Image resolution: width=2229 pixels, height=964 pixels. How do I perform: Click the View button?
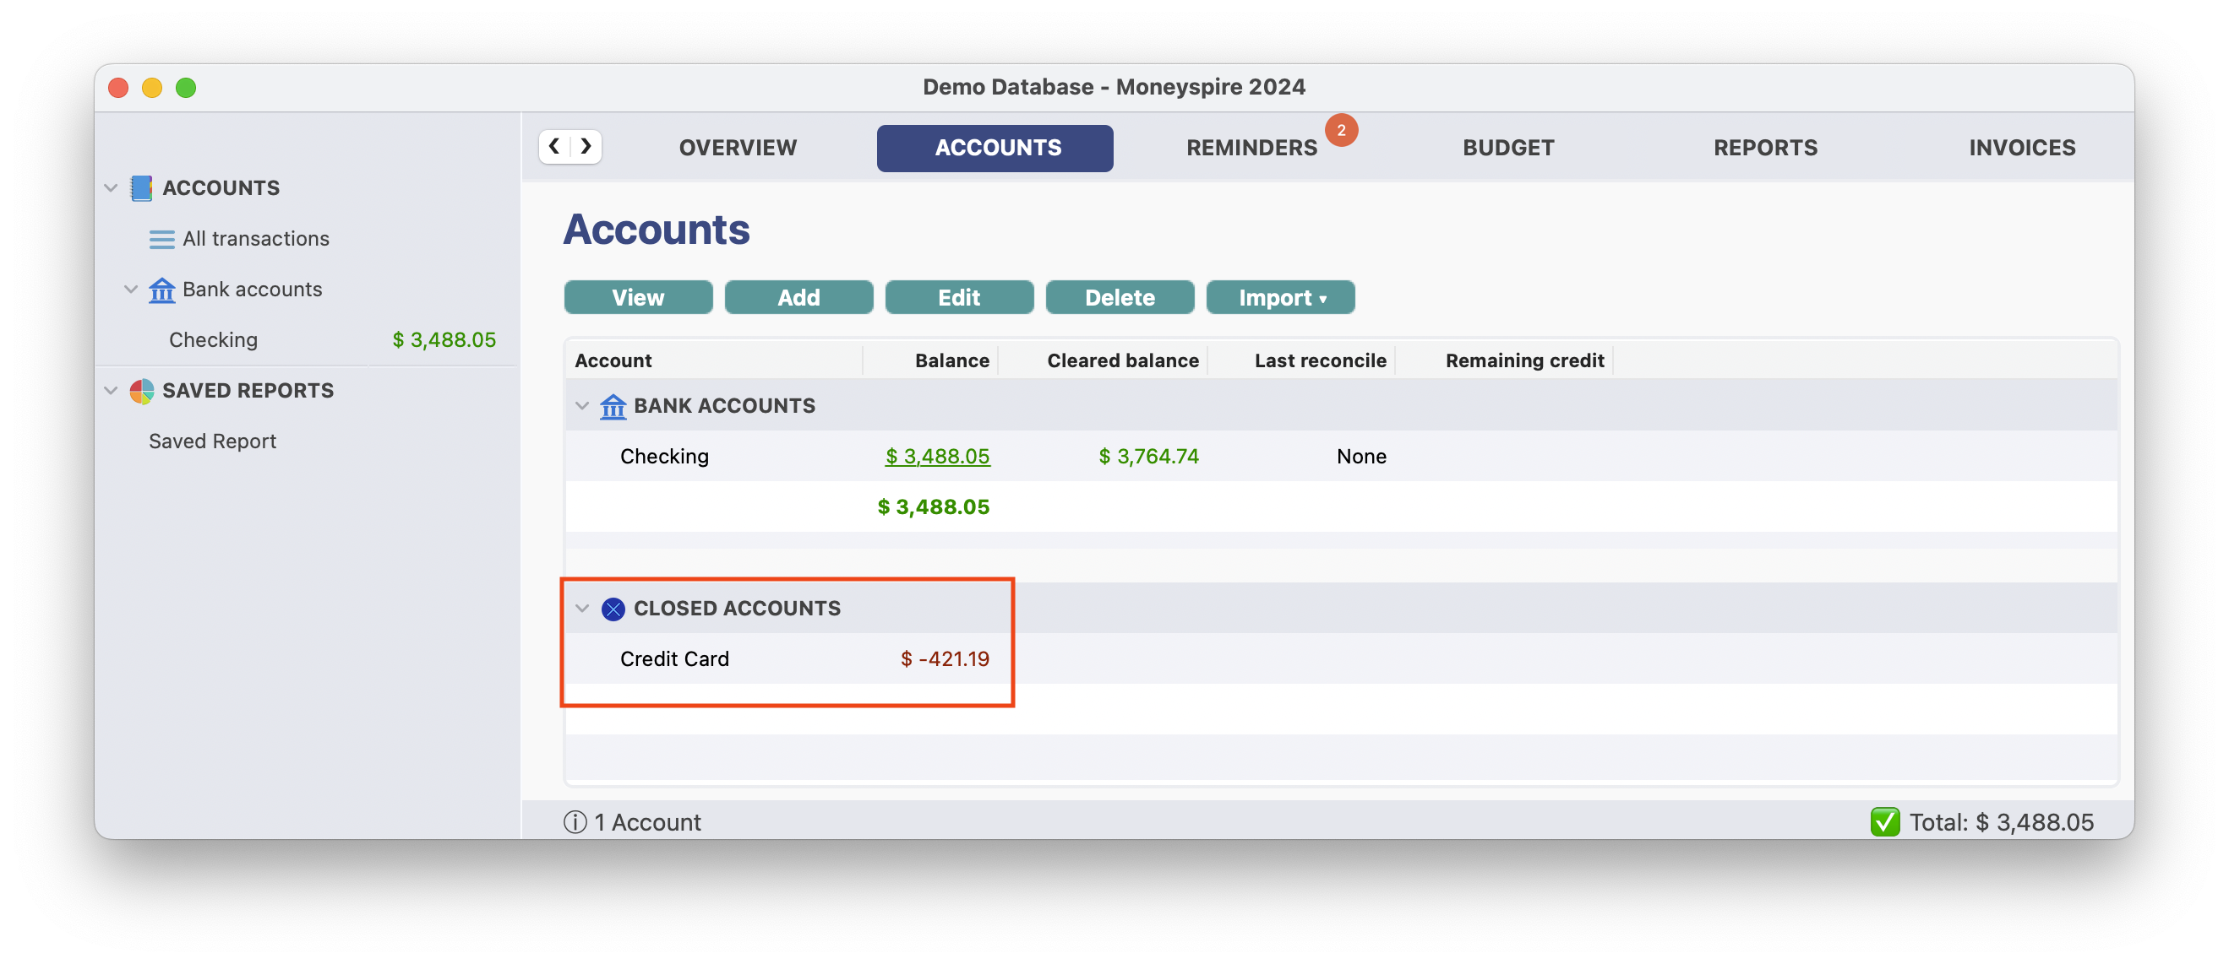pos(638,297)
